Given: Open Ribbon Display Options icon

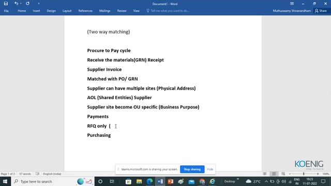Looking at the screenshot, I should coord(292,4).
